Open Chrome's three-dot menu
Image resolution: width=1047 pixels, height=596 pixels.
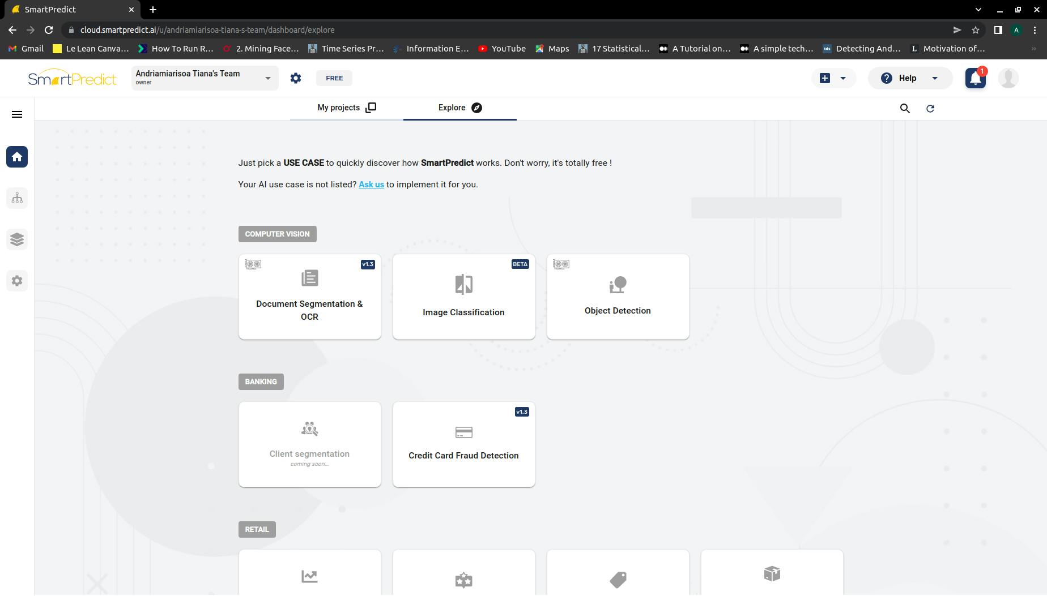click(x=1035, y=30)
